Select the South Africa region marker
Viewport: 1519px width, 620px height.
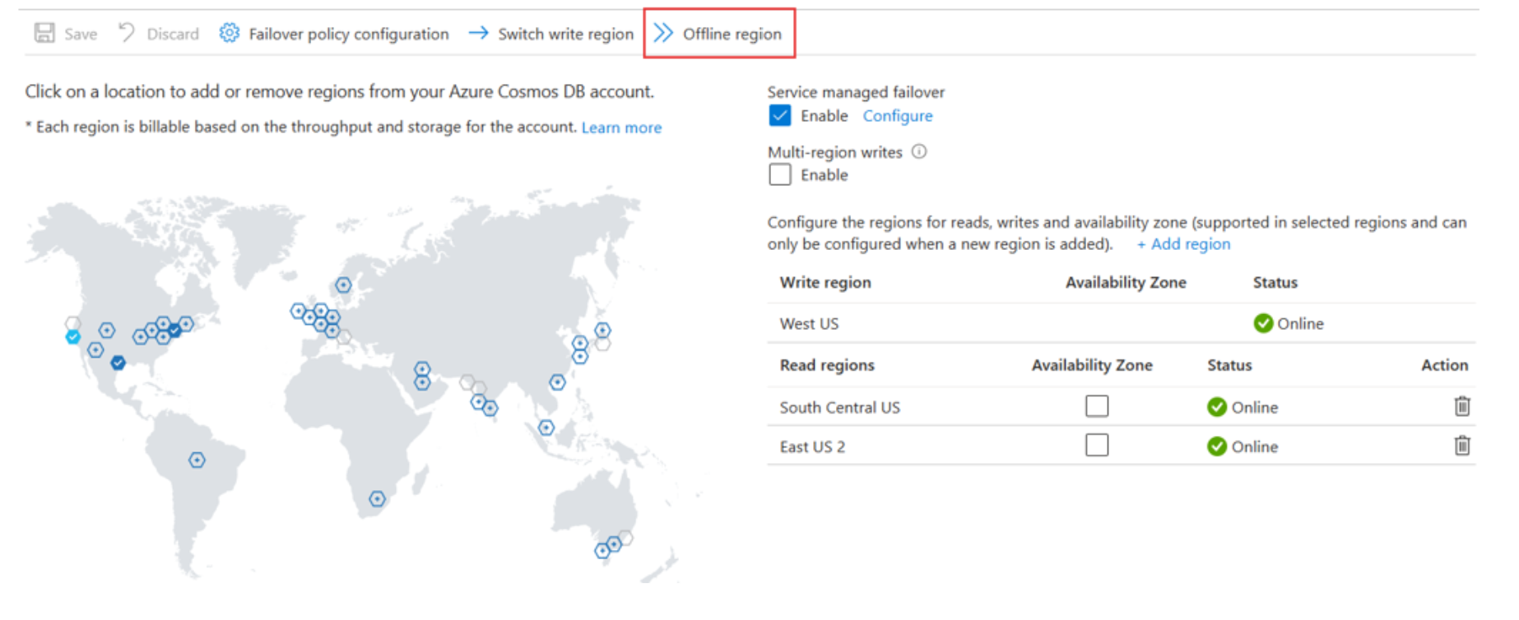pyautogui.click(x=377, y=498)
